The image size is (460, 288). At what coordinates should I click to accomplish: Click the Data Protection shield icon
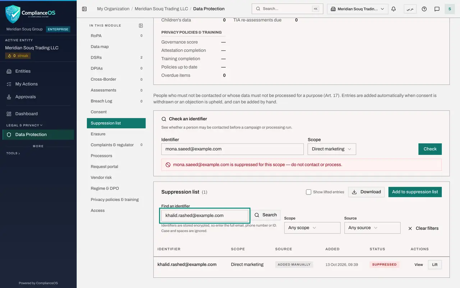pos(9,135)
